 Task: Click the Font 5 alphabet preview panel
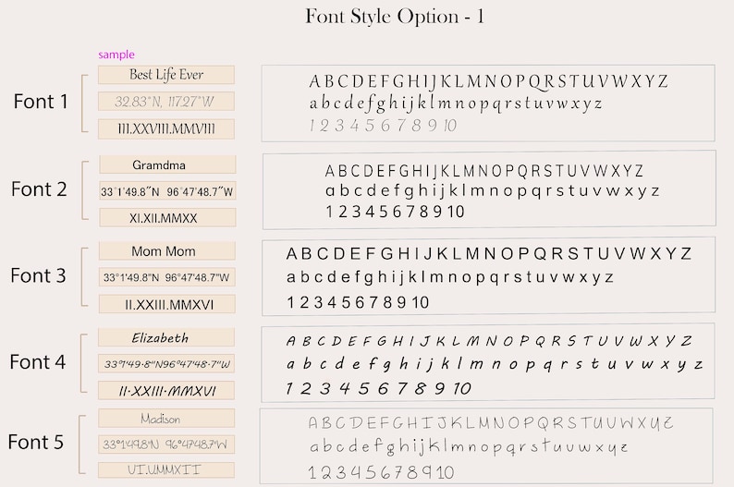coord(486,445)
